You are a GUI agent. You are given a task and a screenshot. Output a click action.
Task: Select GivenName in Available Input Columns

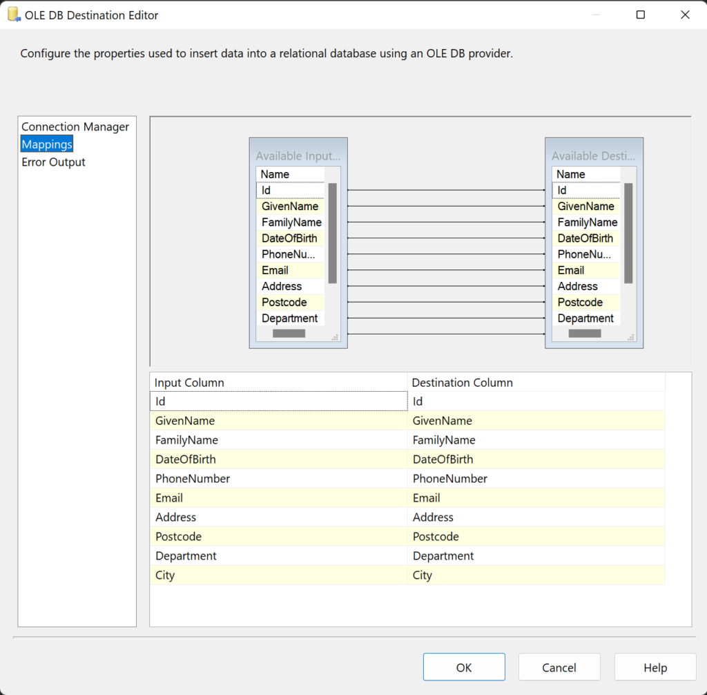pos(289,206)
